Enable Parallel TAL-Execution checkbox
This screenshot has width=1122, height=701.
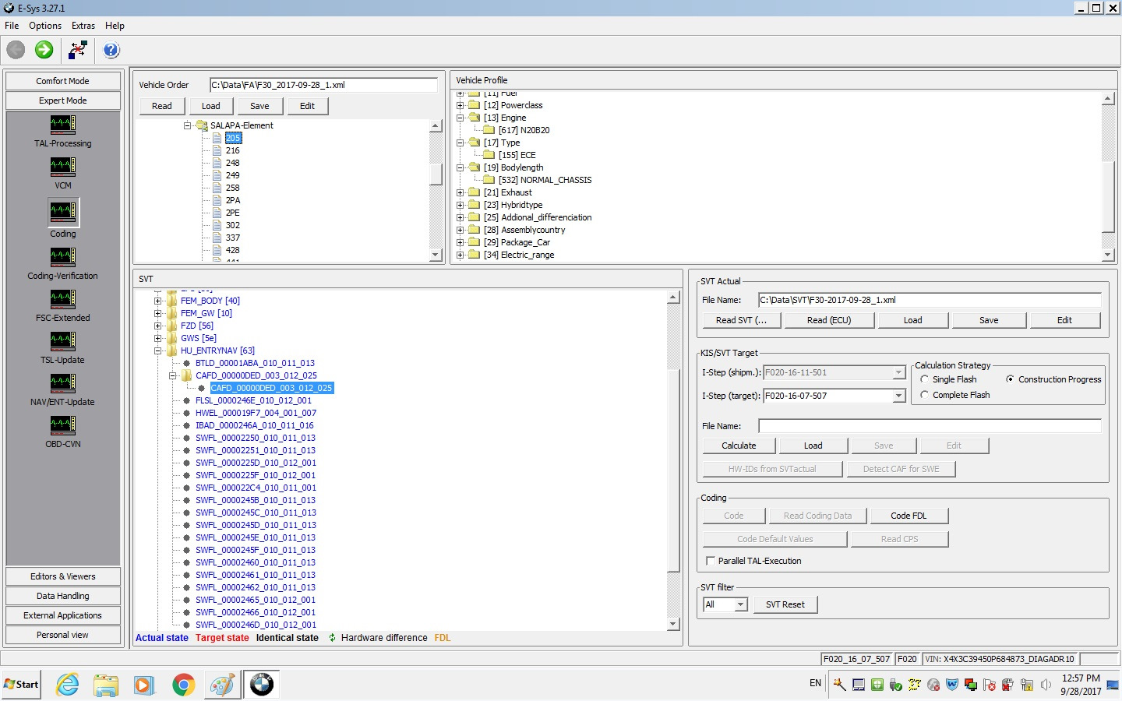(x=710, y=561)
